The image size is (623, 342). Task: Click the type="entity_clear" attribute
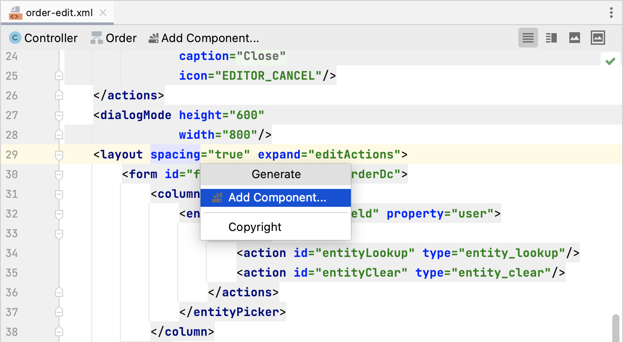coord(483,273)
